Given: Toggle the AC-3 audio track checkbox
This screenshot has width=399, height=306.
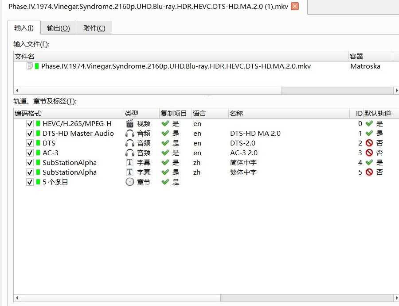Looking at the screenshot, I should pos(30,153).
